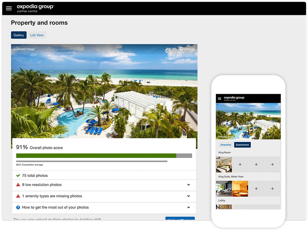Viewport: 308px width, 230px height.
Task: Click the Expedia Group logo in the desktop header
Action: 35,8
